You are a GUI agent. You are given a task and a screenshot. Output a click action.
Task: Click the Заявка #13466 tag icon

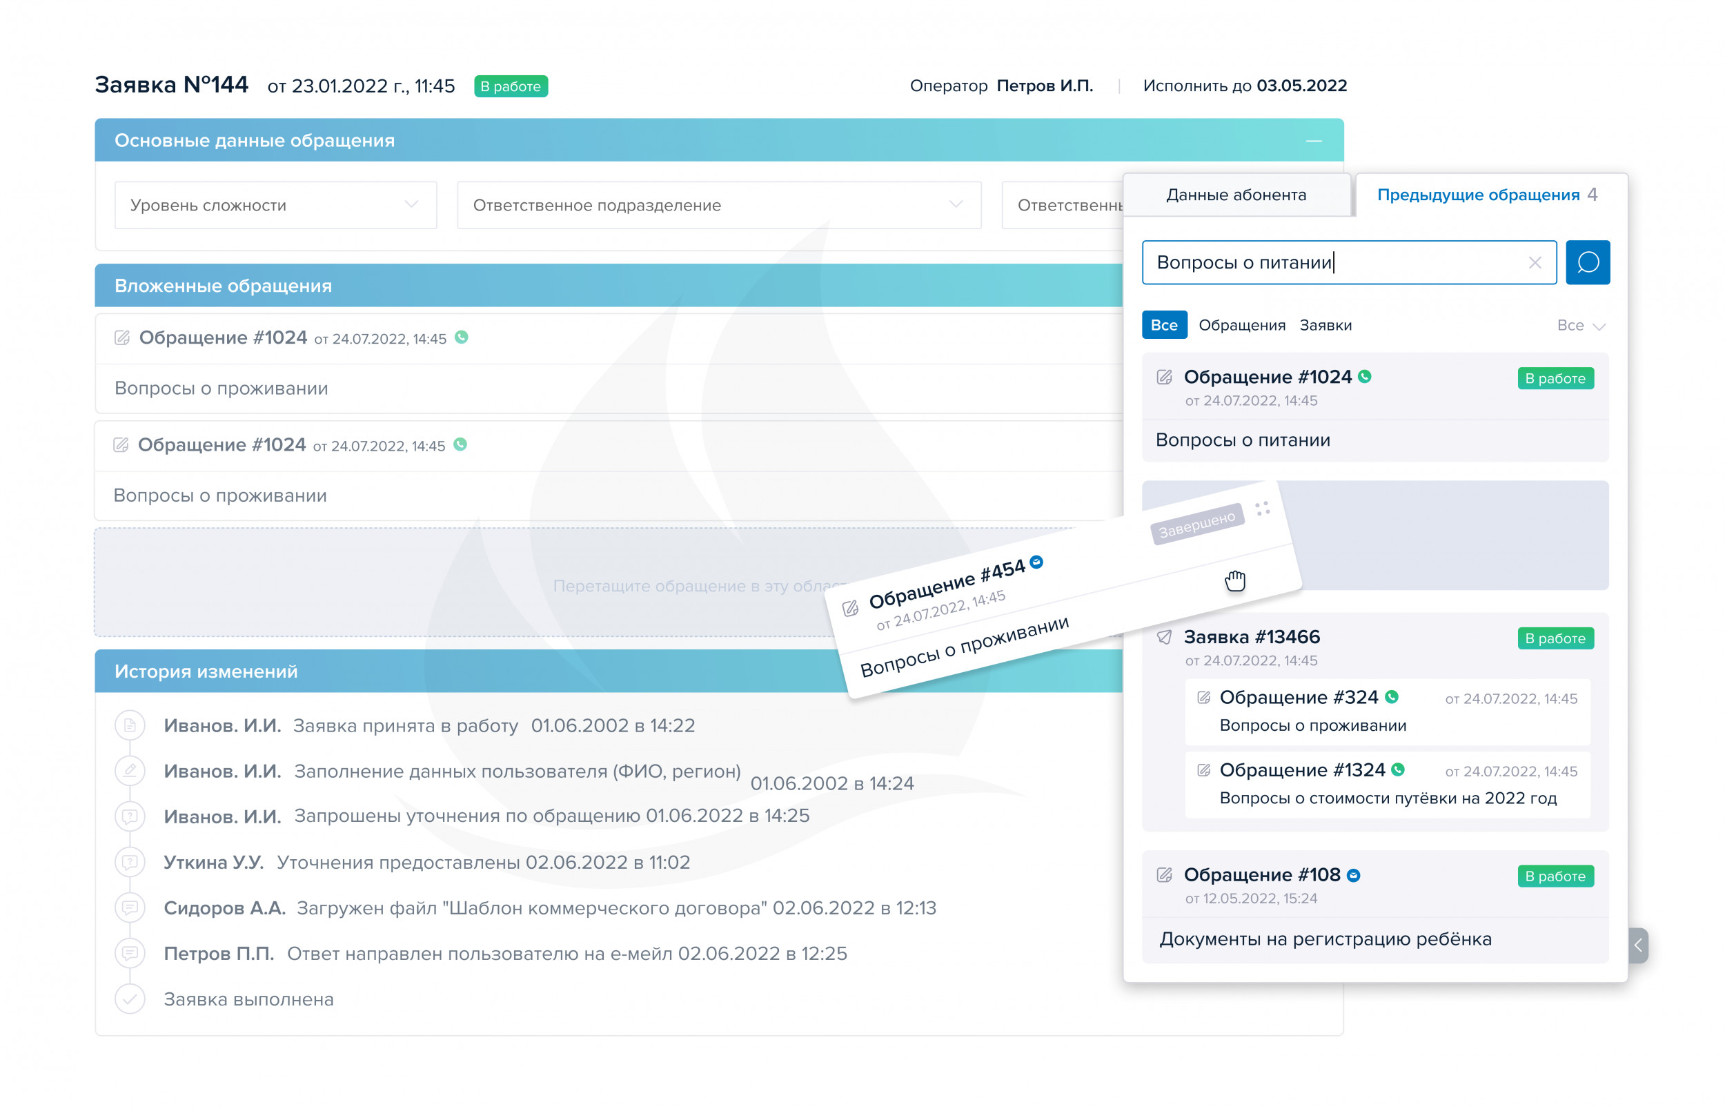click(1164, 638)
